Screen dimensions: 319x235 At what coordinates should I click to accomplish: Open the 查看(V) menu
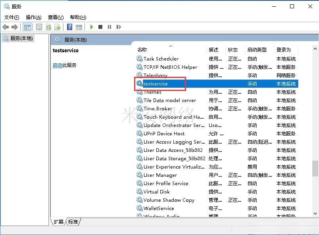[x=56, y=17]
